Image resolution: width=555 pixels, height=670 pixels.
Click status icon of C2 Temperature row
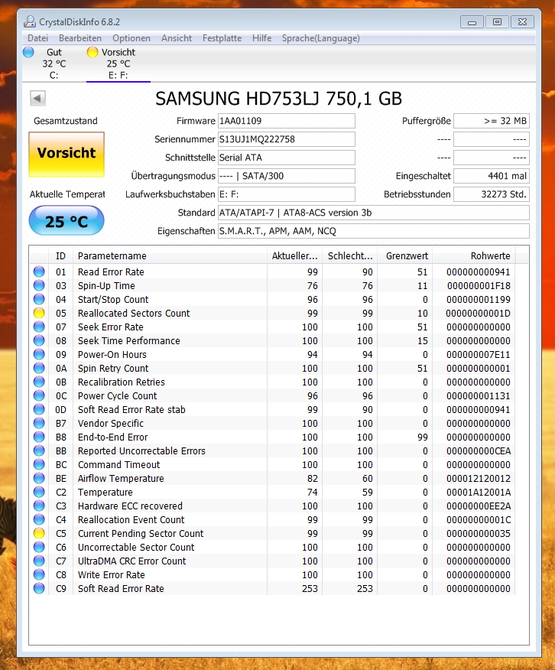pos(39,493)
